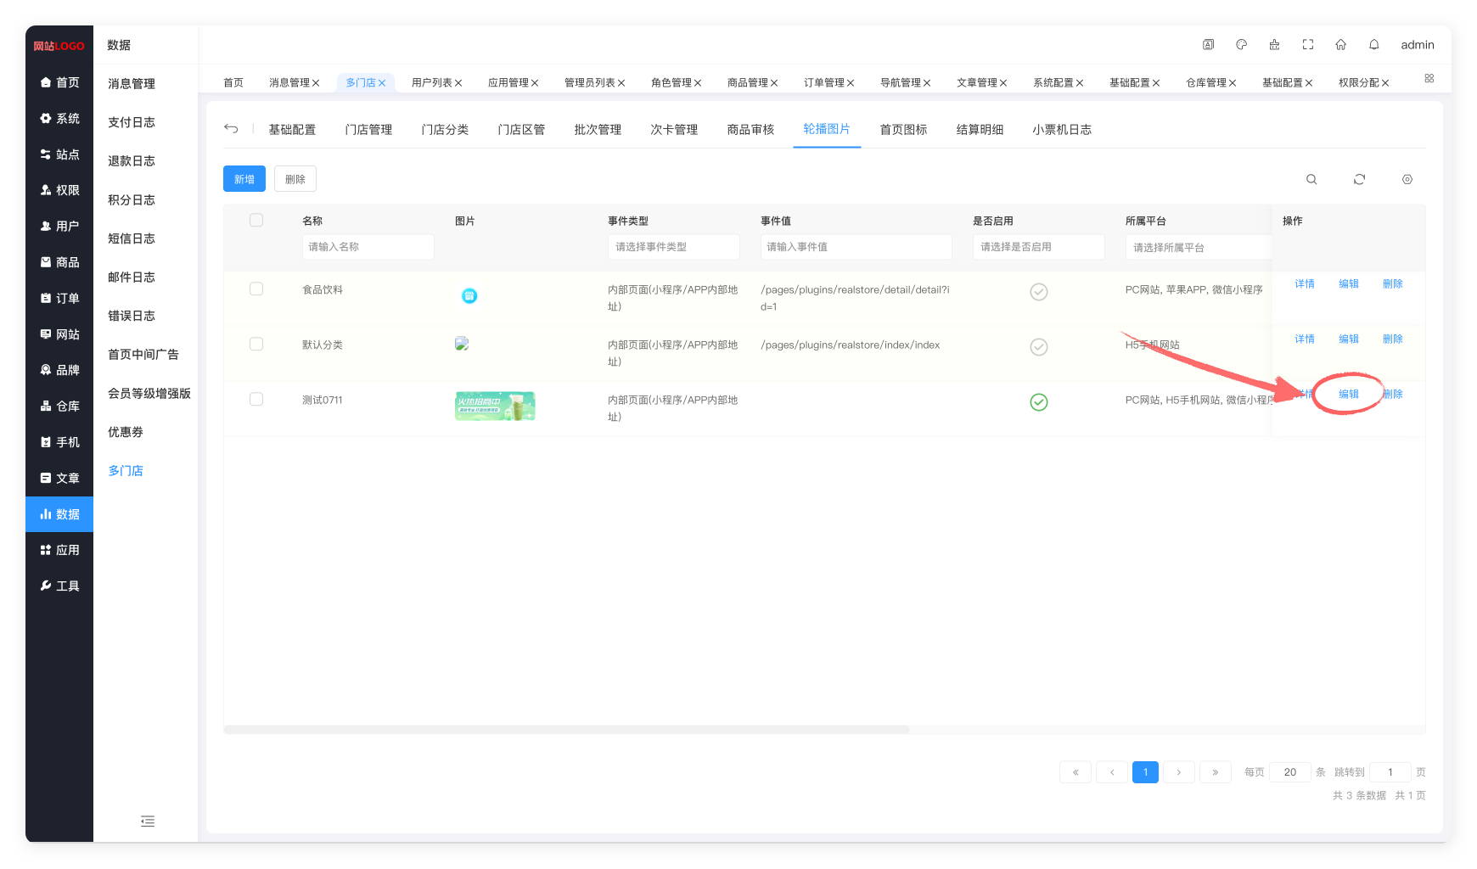The height and width of the screenshot is (869, 1477).
Task: Switch to the 门店管理 tab
Action: pyautogui.click(x=368, y=130)
